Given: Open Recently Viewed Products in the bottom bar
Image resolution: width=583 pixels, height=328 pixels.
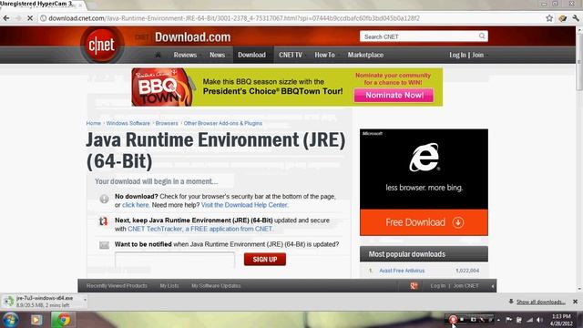Looking at the screenshot, I should [x=117, y=285].
